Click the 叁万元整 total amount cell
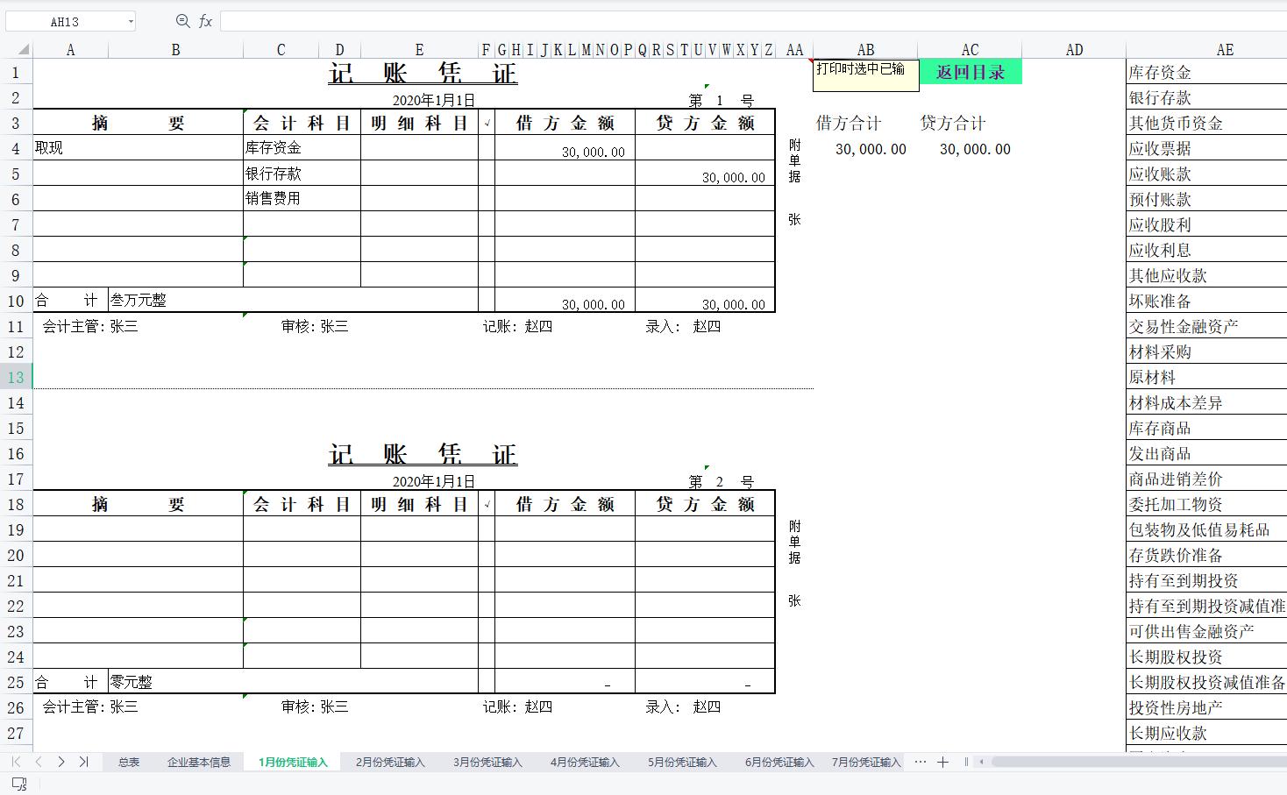 tap(294, 300)
